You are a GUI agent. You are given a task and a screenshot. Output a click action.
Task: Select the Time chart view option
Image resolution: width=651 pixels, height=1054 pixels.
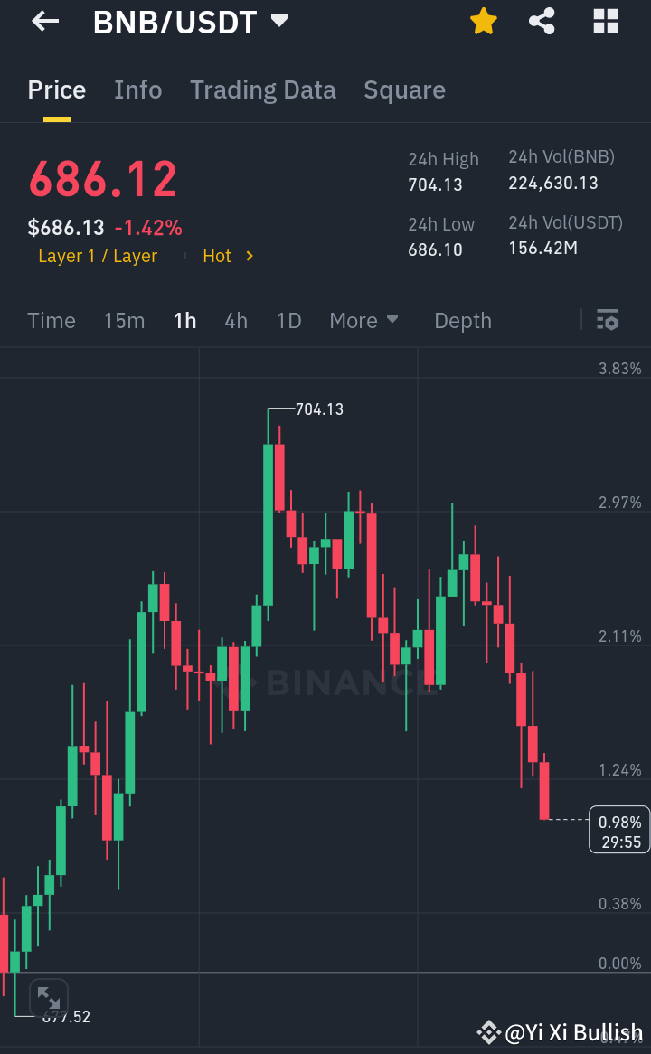[x=52, y=320]
